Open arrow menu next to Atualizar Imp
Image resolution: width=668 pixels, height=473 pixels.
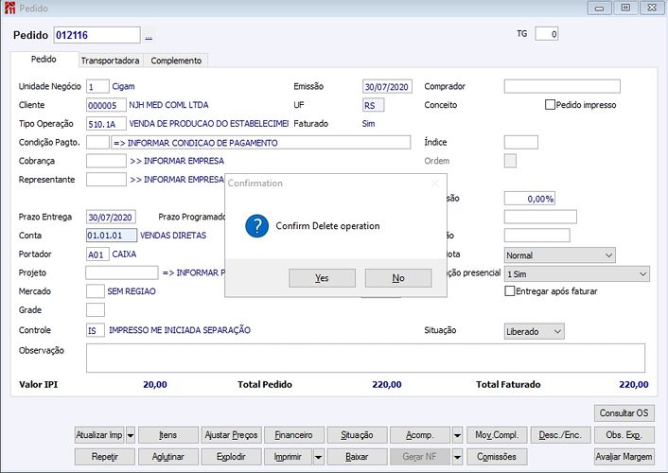pos(131,435)
